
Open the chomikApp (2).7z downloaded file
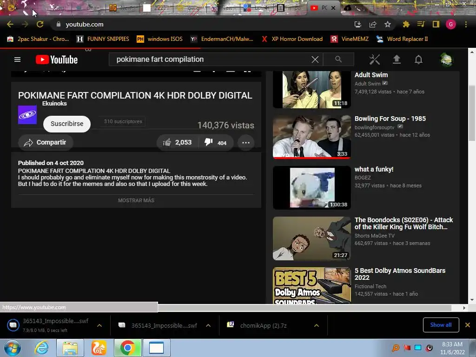[x=264, y=325]
